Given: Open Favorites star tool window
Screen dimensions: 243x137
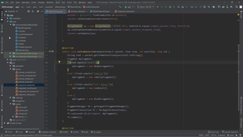Looking at the screenshot, I should pos(2,106).
